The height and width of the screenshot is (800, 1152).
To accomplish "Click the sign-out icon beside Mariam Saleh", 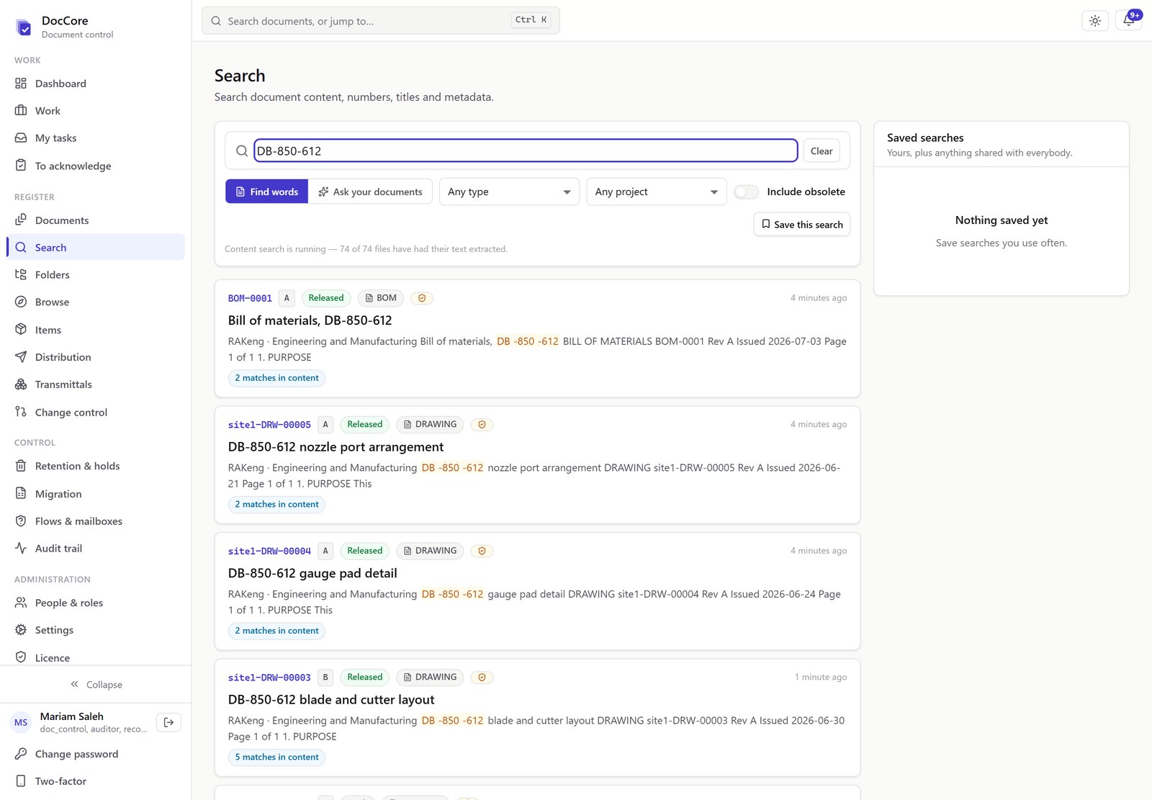I will (x=168, y=722).
